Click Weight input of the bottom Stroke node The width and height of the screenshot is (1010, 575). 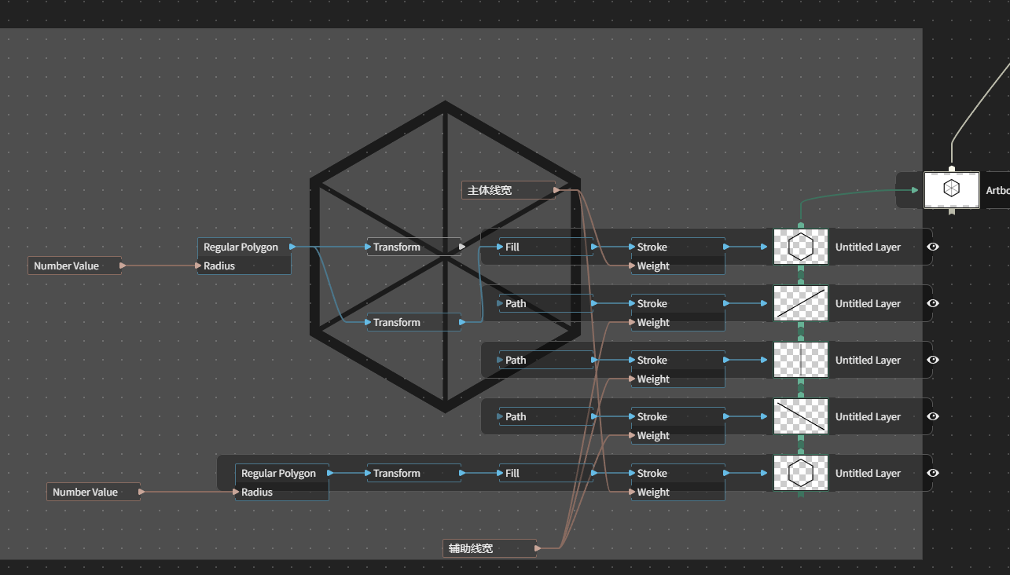click(x=678, y=492)
